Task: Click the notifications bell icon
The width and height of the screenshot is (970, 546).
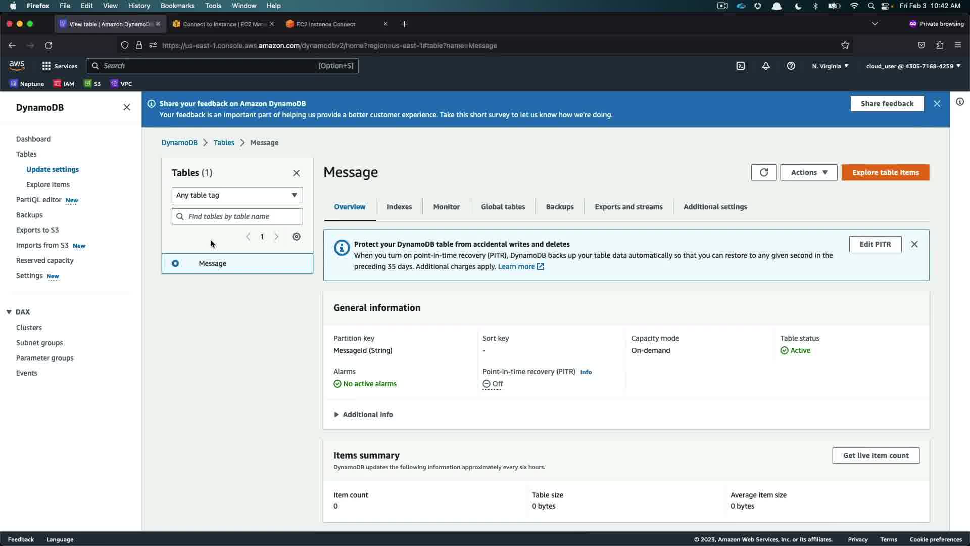Action: point(766,66)
